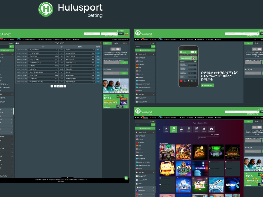The width and height of the screenshot is (263, 197).
Task: Select third betslip tab in odds screenshot
Action: click(124, 43)
